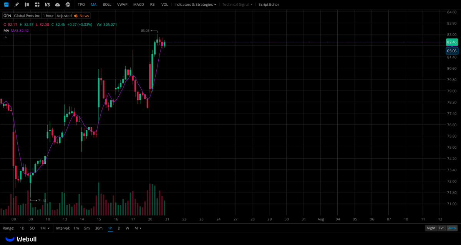The image size is (461, 245).
Task: Enable the VWAP indicator
Action: pos(122,5)
